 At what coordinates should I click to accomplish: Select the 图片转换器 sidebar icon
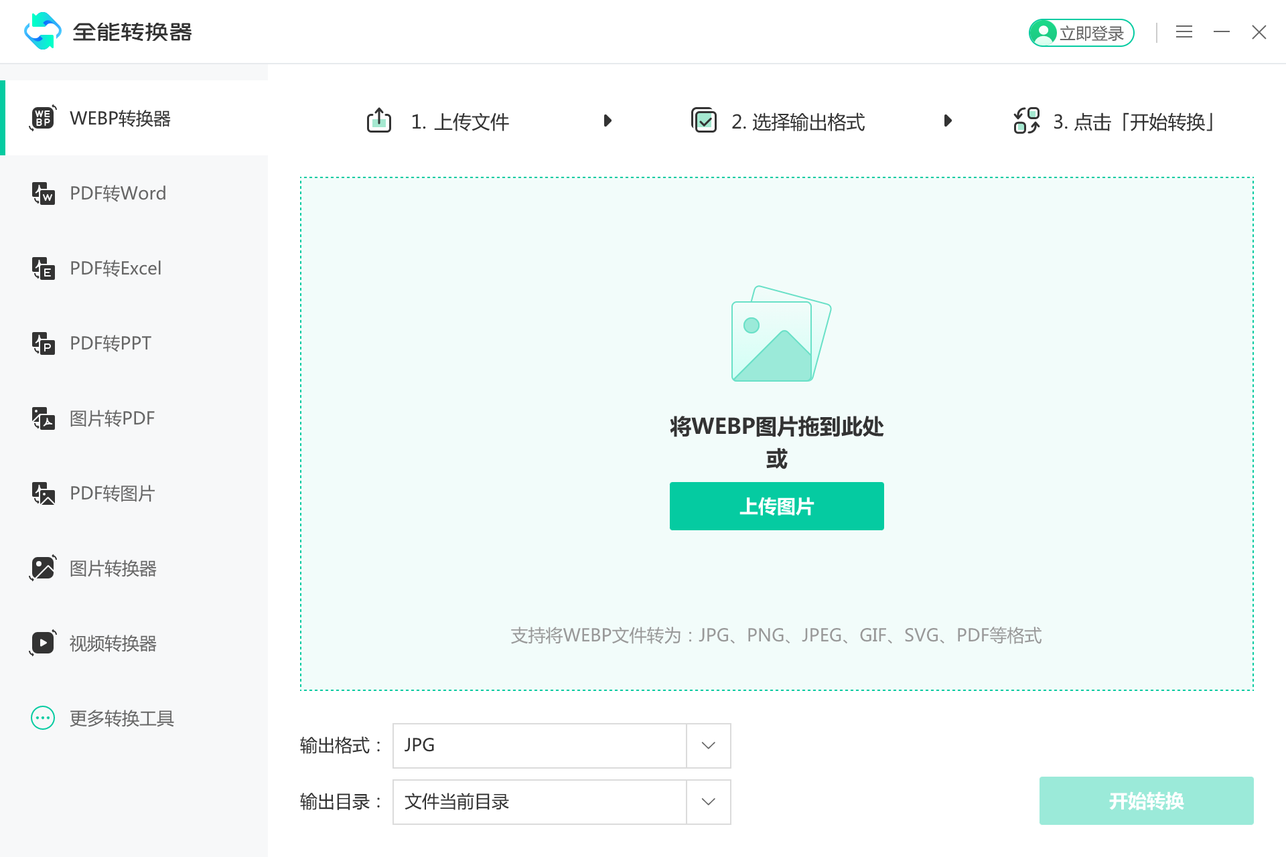click(43, 568)
